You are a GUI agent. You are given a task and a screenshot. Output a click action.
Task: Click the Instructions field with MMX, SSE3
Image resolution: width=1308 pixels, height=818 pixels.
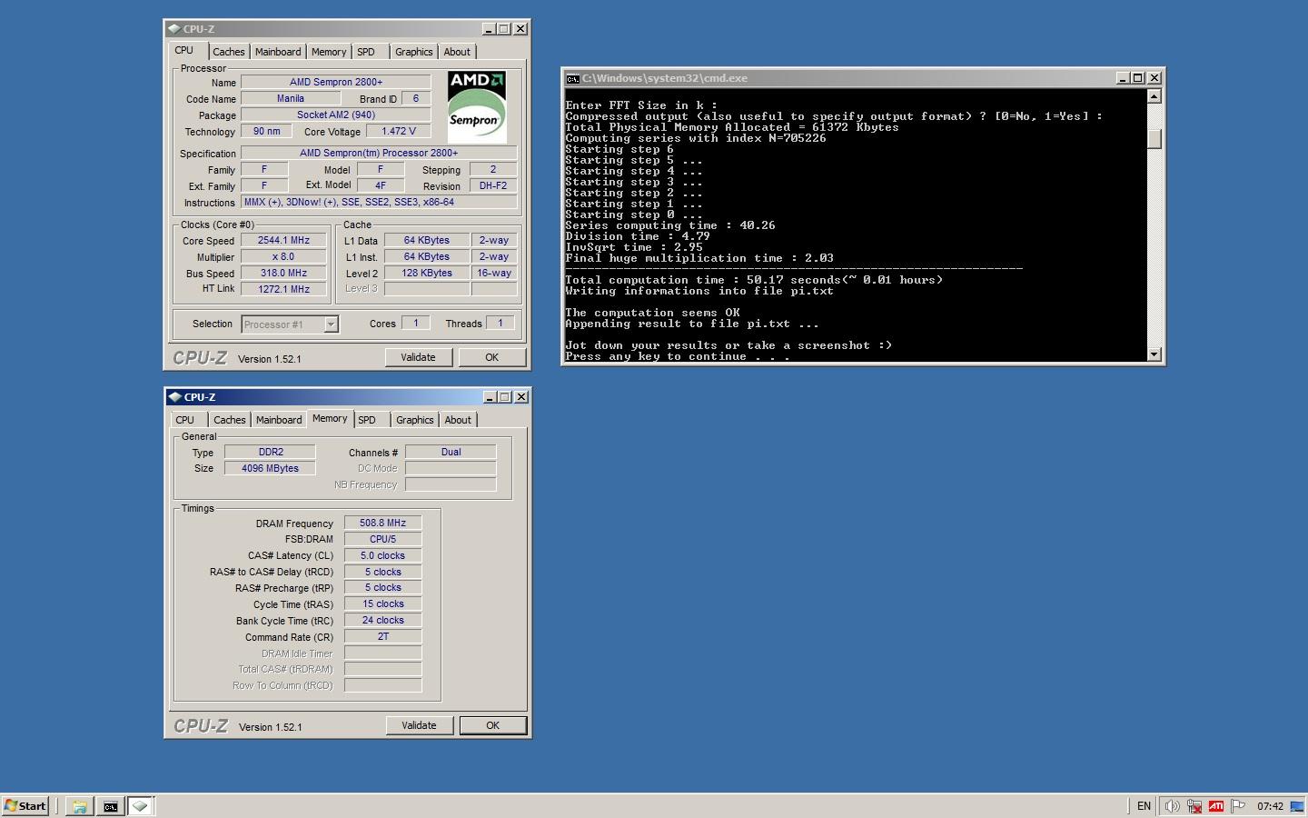pos(379,202)
